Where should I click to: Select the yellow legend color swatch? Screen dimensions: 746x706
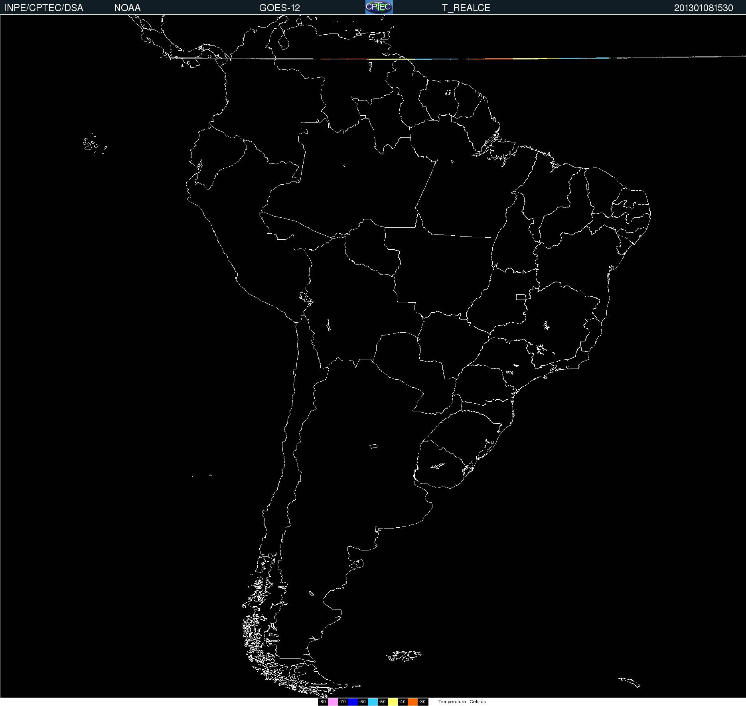coord(393,702)
